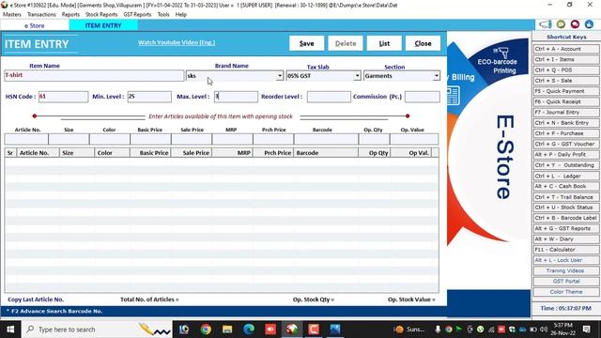Click the Color Theme button
This screenshot has height=338, width=601.
coord(566,292)
